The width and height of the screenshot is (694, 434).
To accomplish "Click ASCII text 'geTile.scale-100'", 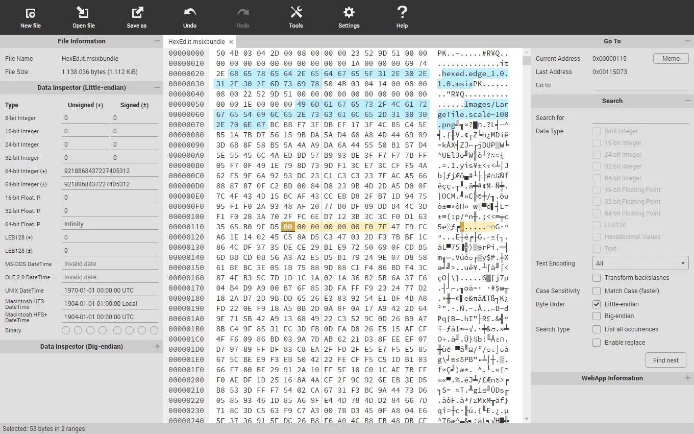I will [x=473, y=114].
